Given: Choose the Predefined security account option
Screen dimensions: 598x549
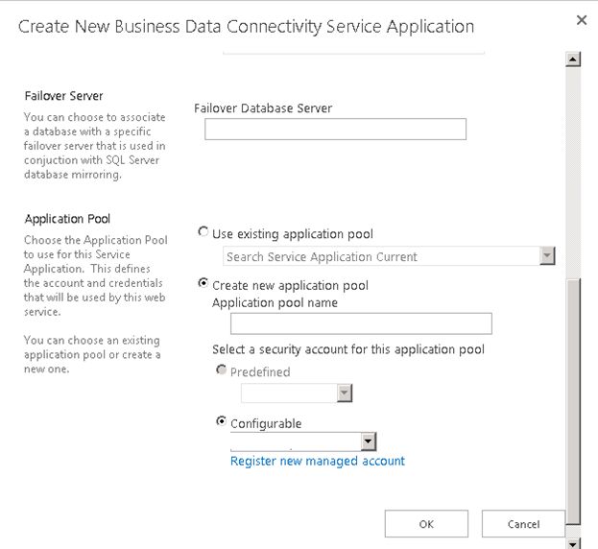Looking at the screenshot, I should coord(222,371).
